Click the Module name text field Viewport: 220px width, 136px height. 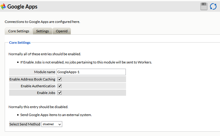(91, 72)
